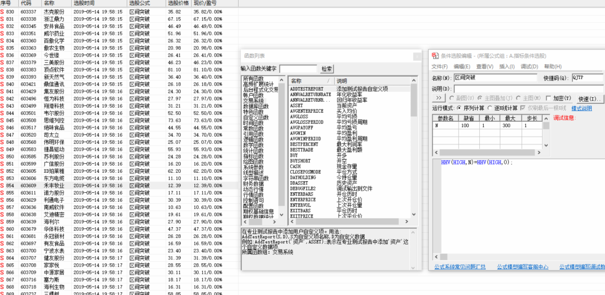Click the 快速(I).. button

[589, 98]
